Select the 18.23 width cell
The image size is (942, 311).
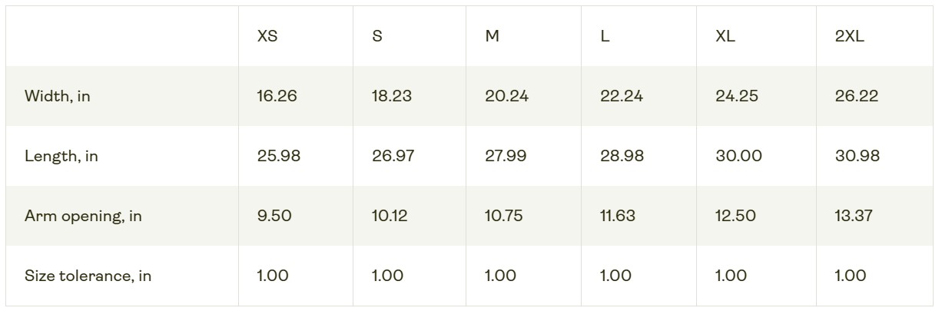(391, 97)
